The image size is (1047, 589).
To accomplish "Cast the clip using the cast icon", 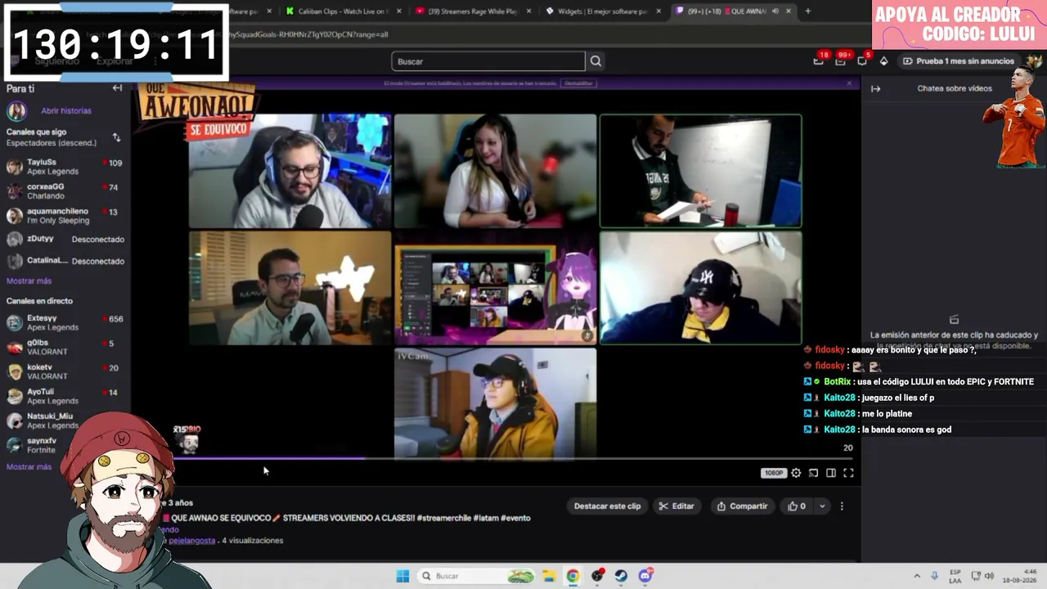I will 813,473.
